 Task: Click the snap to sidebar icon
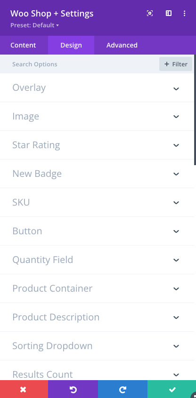tap(169, 14)
